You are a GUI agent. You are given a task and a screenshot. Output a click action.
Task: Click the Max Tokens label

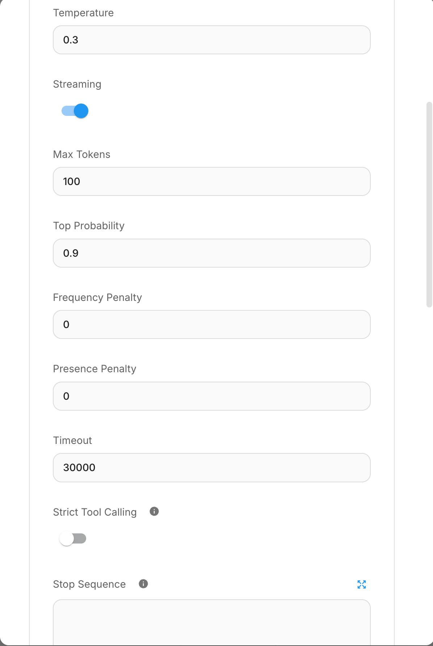[81, 155]
